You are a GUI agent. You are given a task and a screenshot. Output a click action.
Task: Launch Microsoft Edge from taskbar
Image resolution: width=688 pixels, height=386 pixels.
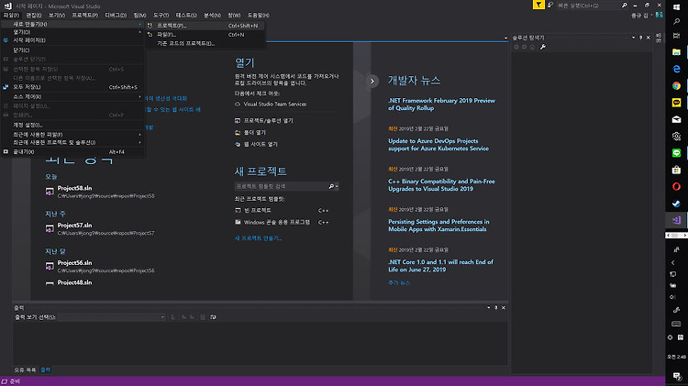pyautogui.click(x=676, y=69)
